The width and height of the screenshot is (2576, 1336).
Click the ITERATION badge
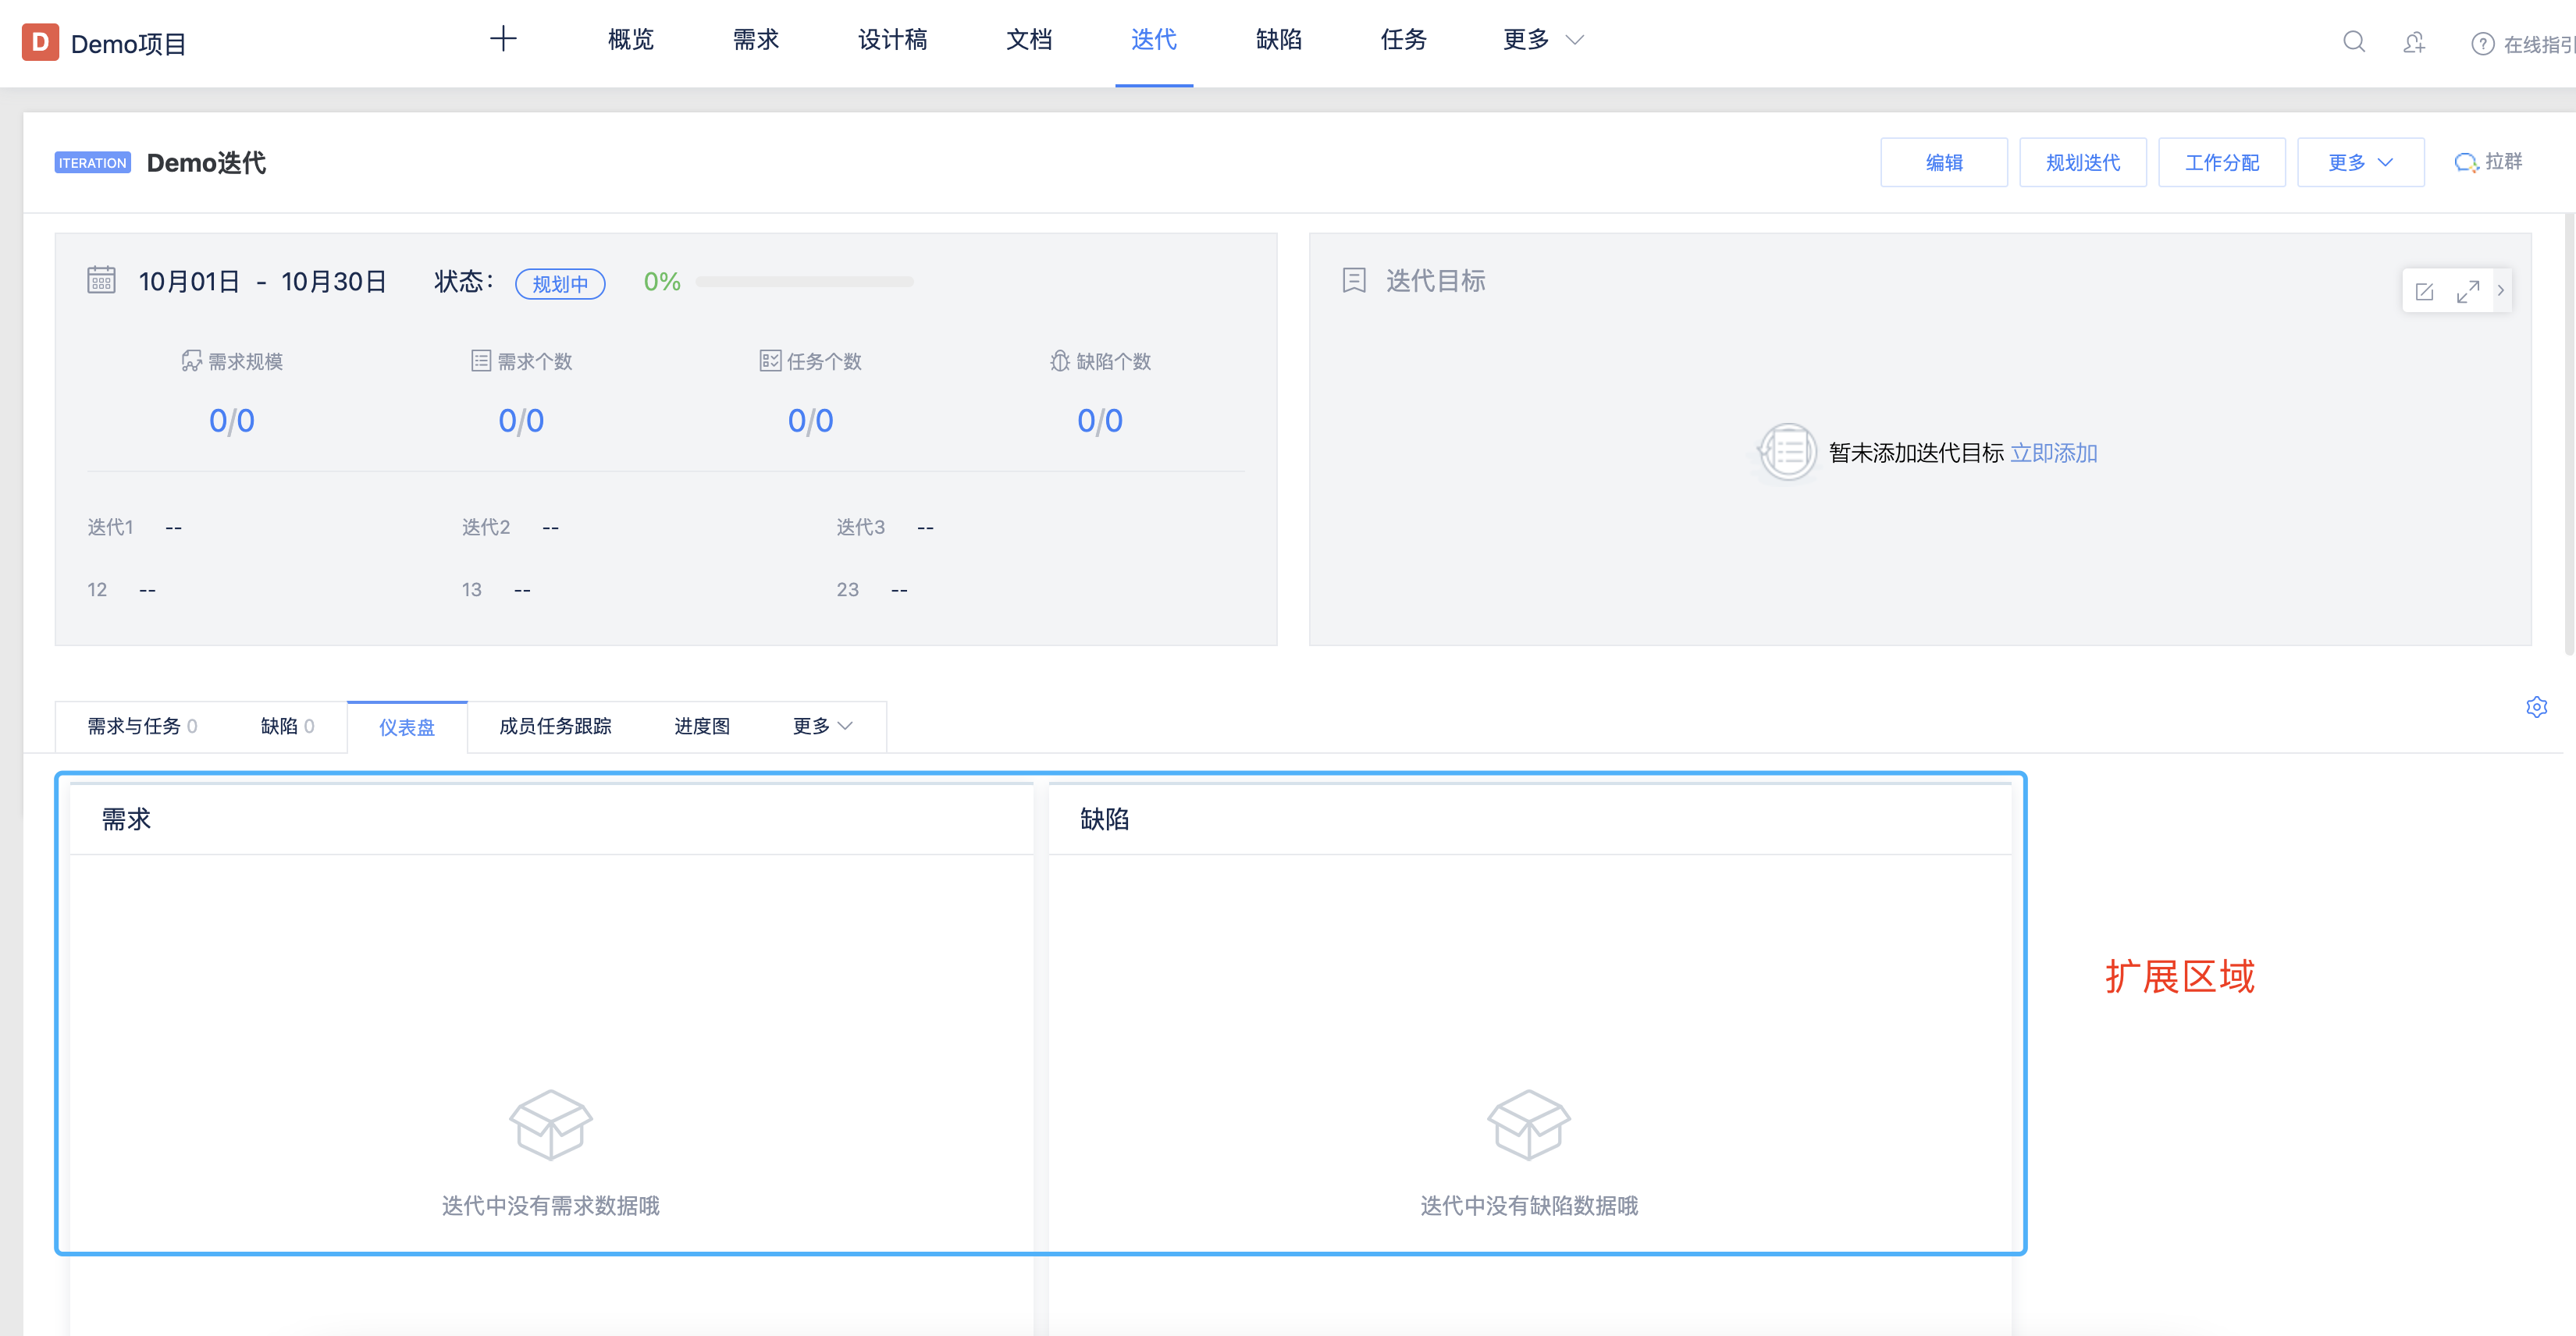click(93, 163)
